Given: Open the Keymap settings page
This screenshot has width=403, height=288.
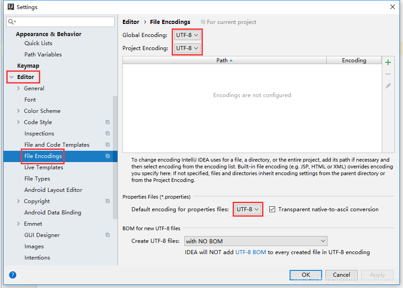Looking at the screenshot, I should click(28, 66).
